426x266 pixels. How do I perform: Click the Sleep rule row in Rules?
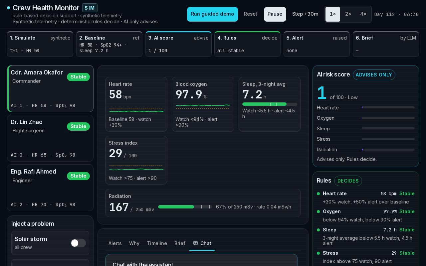(x=365, y=236)
